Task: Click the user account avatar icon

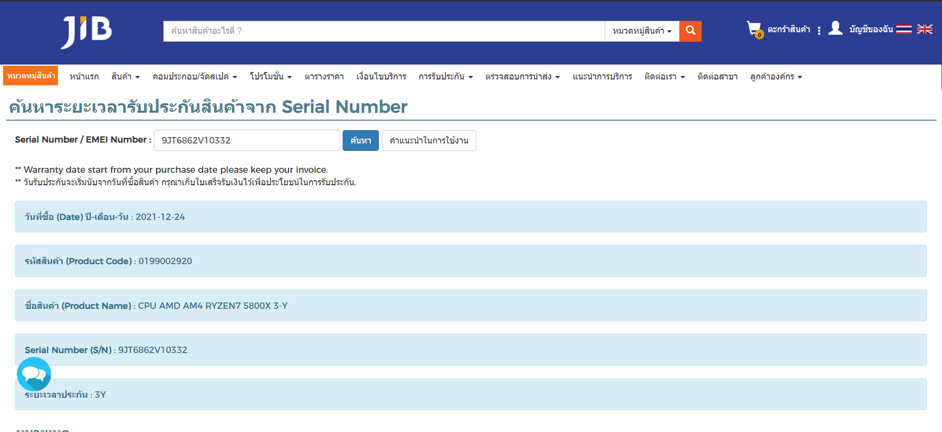Action: tap(836, 28)
